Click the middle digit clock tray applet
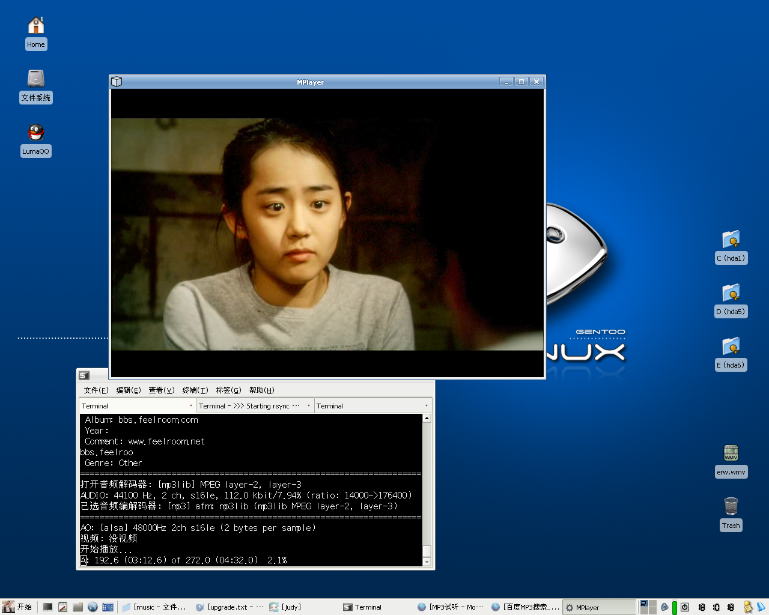769x615 pixels. click(x=716, y=607)
